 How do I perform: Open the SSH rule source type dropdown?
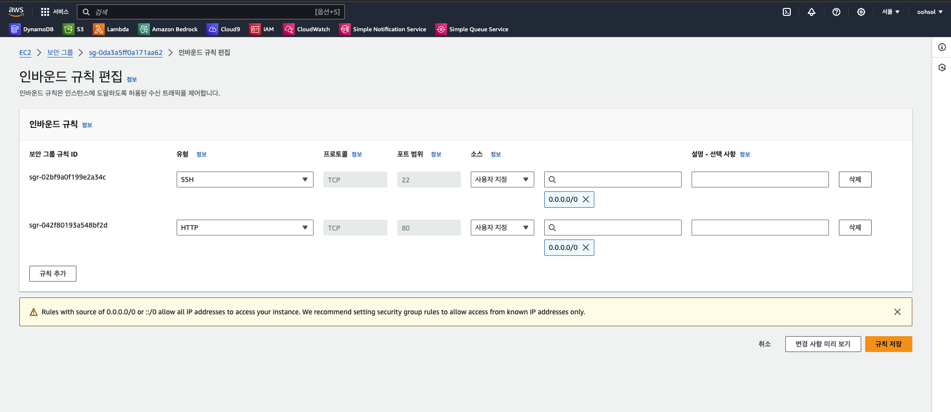click(x=502, y=179)
